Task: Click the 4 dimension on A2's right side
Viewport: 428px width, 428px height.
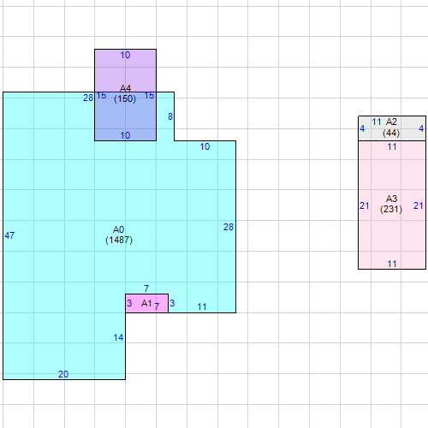Action: pyautogui.click(x=421, y=128)
